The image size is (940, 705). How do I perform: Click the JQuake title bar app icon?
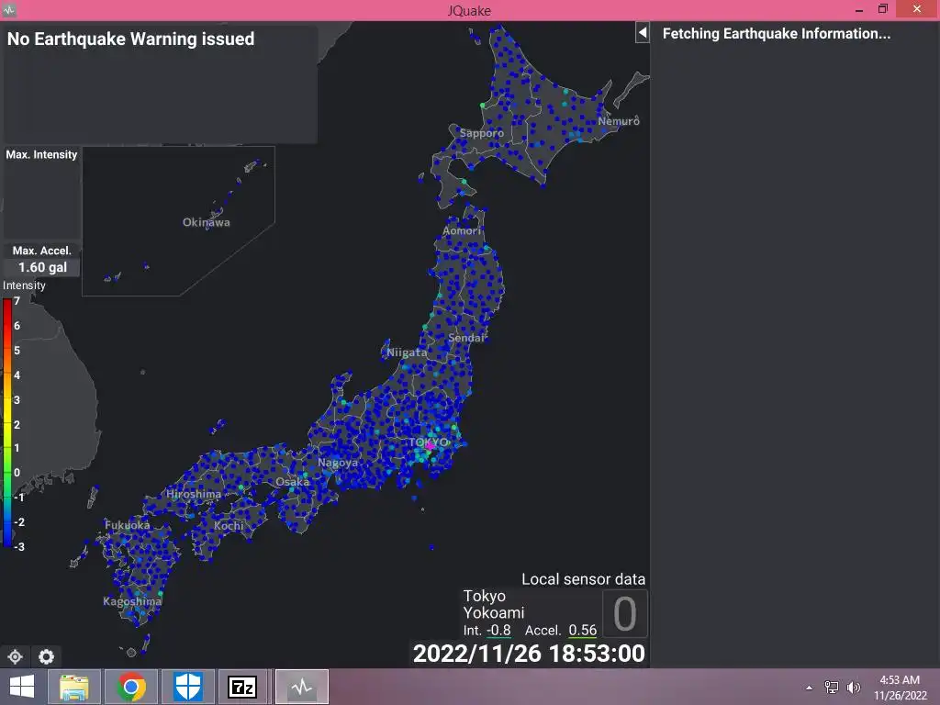pyautogui.click(x=8, y=9)
